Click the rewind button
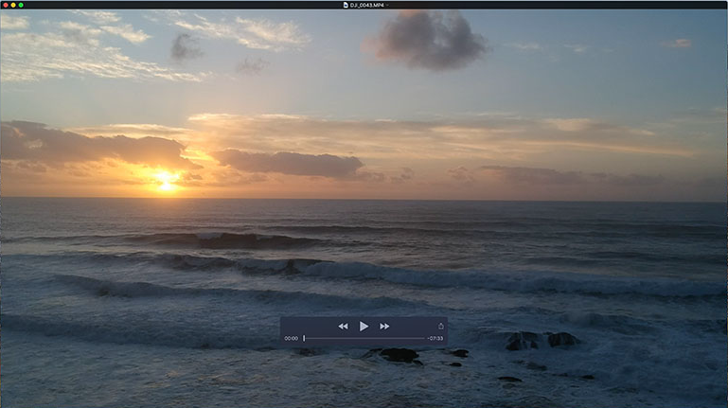This screenshot has width=728, height=408. 343,327
